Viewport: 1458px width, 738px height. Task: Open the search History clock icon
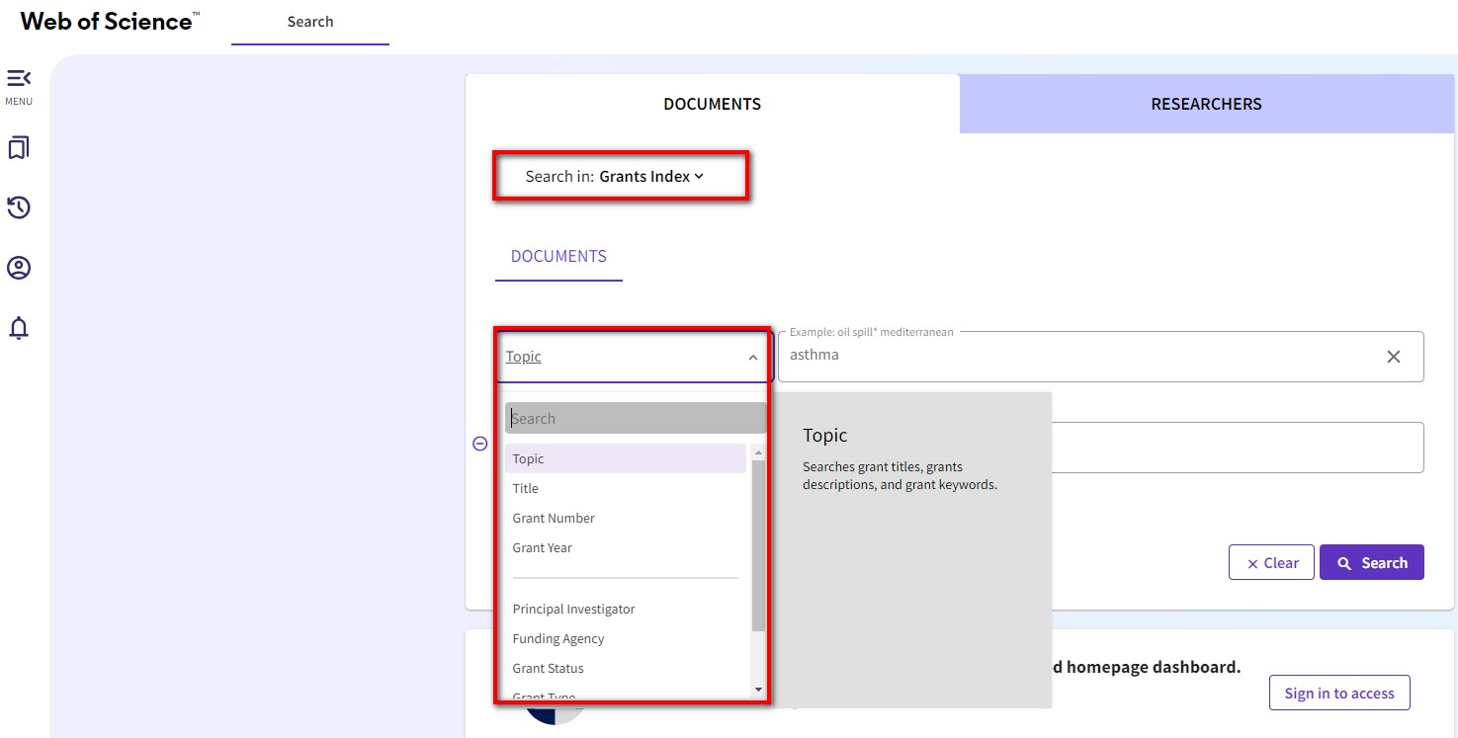(19, 207)
